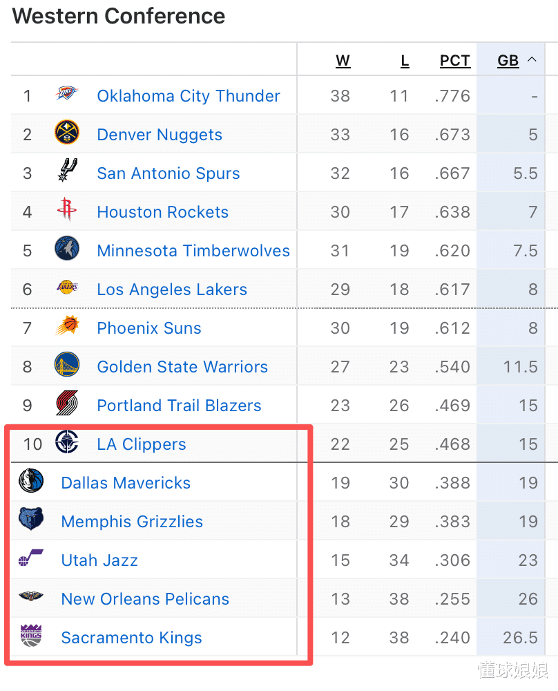This screenshot has width=558, height=691.
Task: Click the Western Conference heading
Action: (x=119, y=16)
